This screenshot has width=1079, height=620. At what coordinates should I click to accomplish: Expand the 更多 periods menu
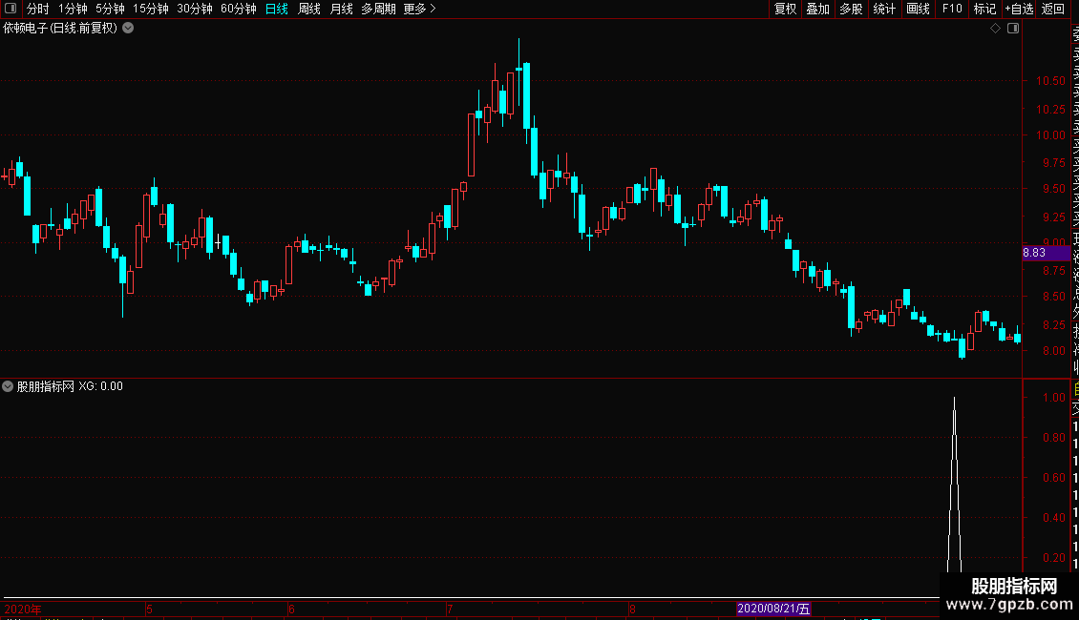pyautogui.click(x=419, y=9)
